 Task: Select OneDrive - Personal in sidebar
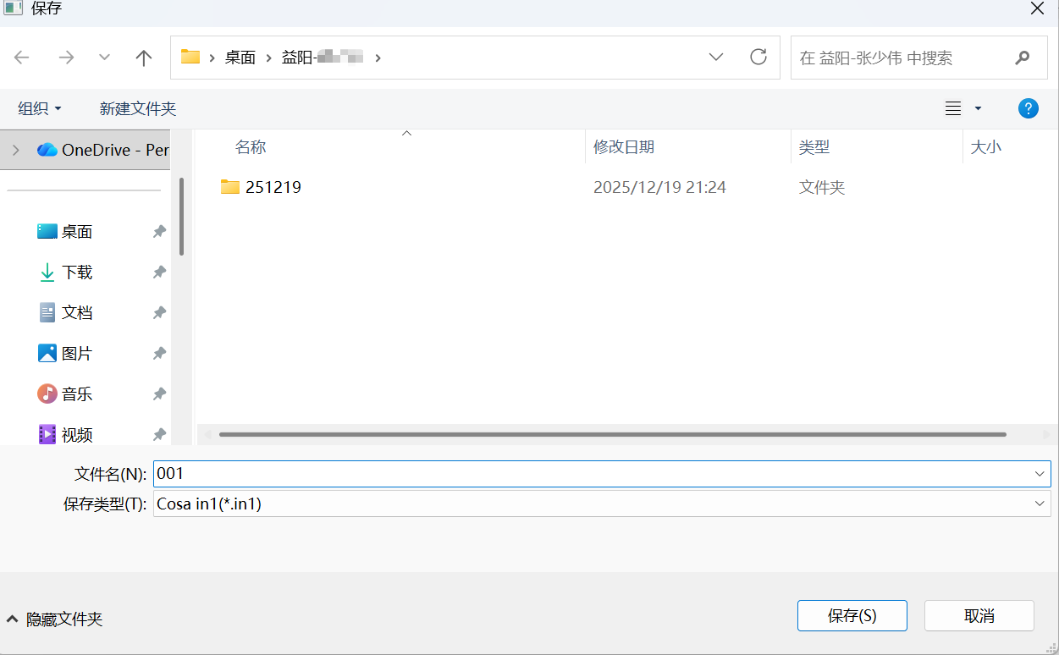102,150
